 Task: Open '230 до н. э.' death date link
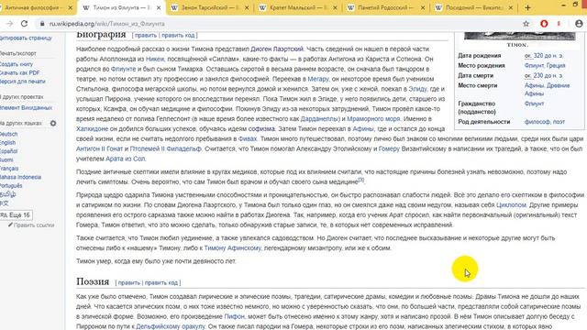pos(548,75)
